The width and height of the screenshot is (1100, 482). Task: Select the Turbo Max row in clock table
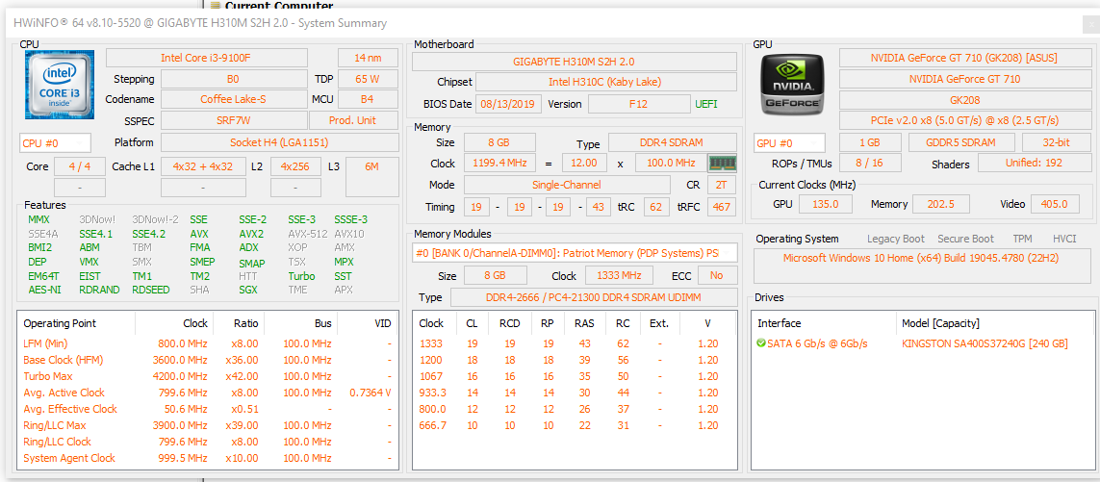coord(48,376)
